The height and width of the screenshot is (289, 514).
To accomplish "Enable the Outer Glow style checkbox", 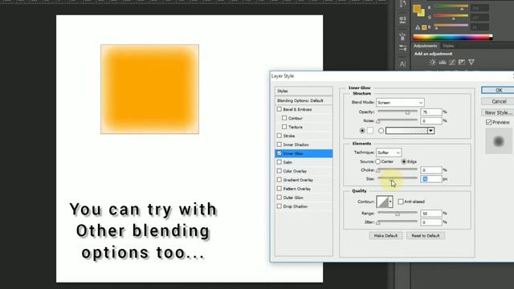I will point(279,197).
